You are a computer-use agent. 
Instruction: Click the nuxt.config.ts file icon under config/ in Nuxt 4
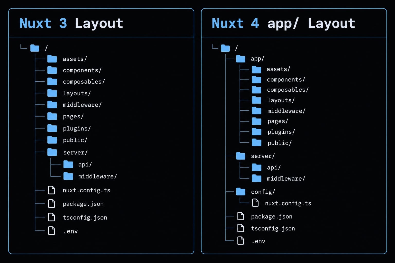(x=255, y=203)
